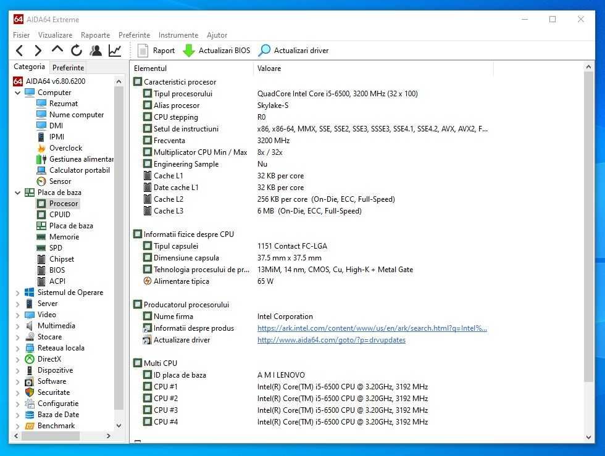
Task: Open the Ajutor menu
Action: click(217, 35)
